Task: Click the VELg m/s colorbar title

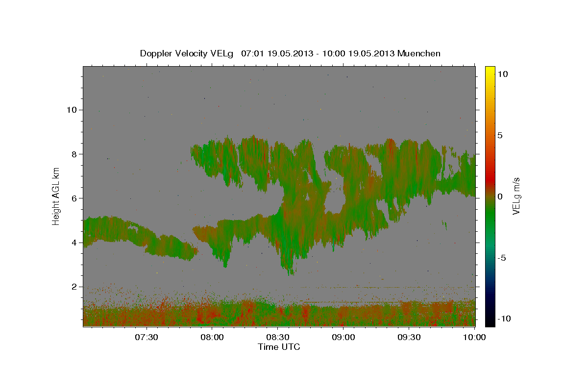Action: point(516,196)
